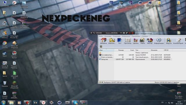Screen dimensions: 186x105
Task: Select the parent folder '..' row
Action: coord(135,52)
